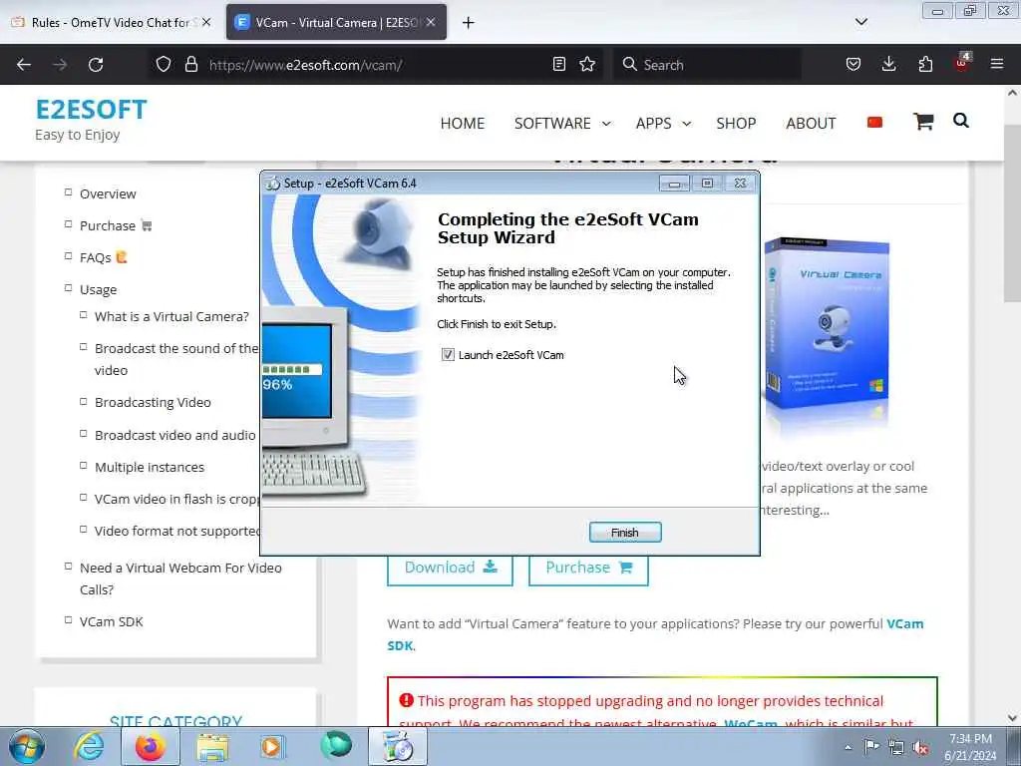Open the Multiple instances sidebar link

click(150, 467)
